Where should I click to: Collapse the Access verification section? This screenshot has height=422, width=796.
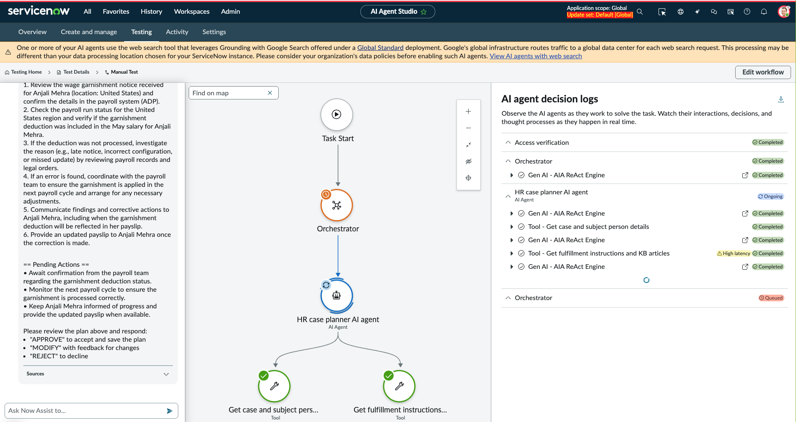pyautogui.click(x=508, y=142)
